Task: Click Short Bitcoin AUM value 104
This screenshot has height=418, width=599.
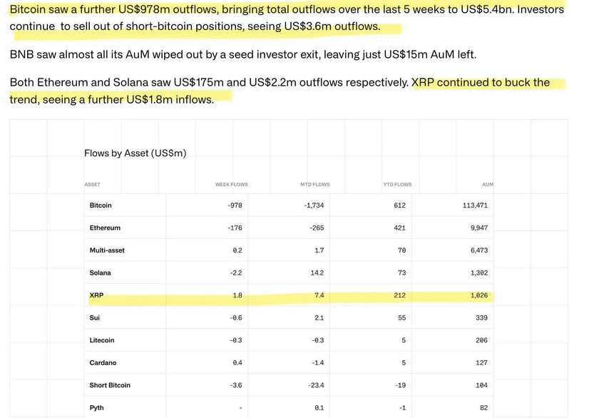Action: click(481, 385)
